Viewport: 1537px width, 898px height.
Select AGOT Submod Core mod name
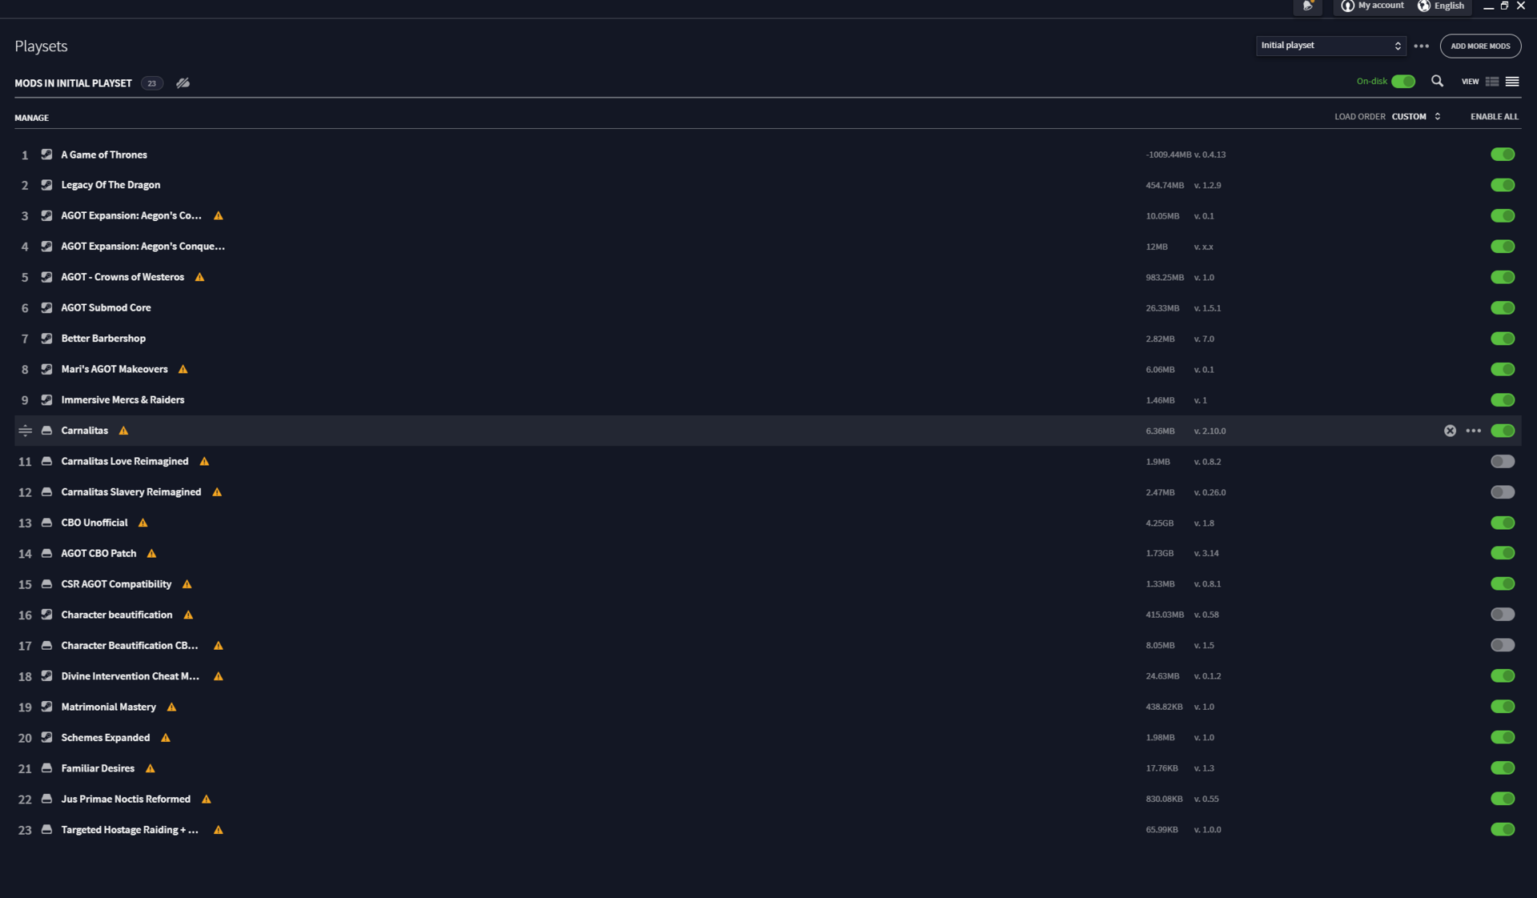point(106,308)
